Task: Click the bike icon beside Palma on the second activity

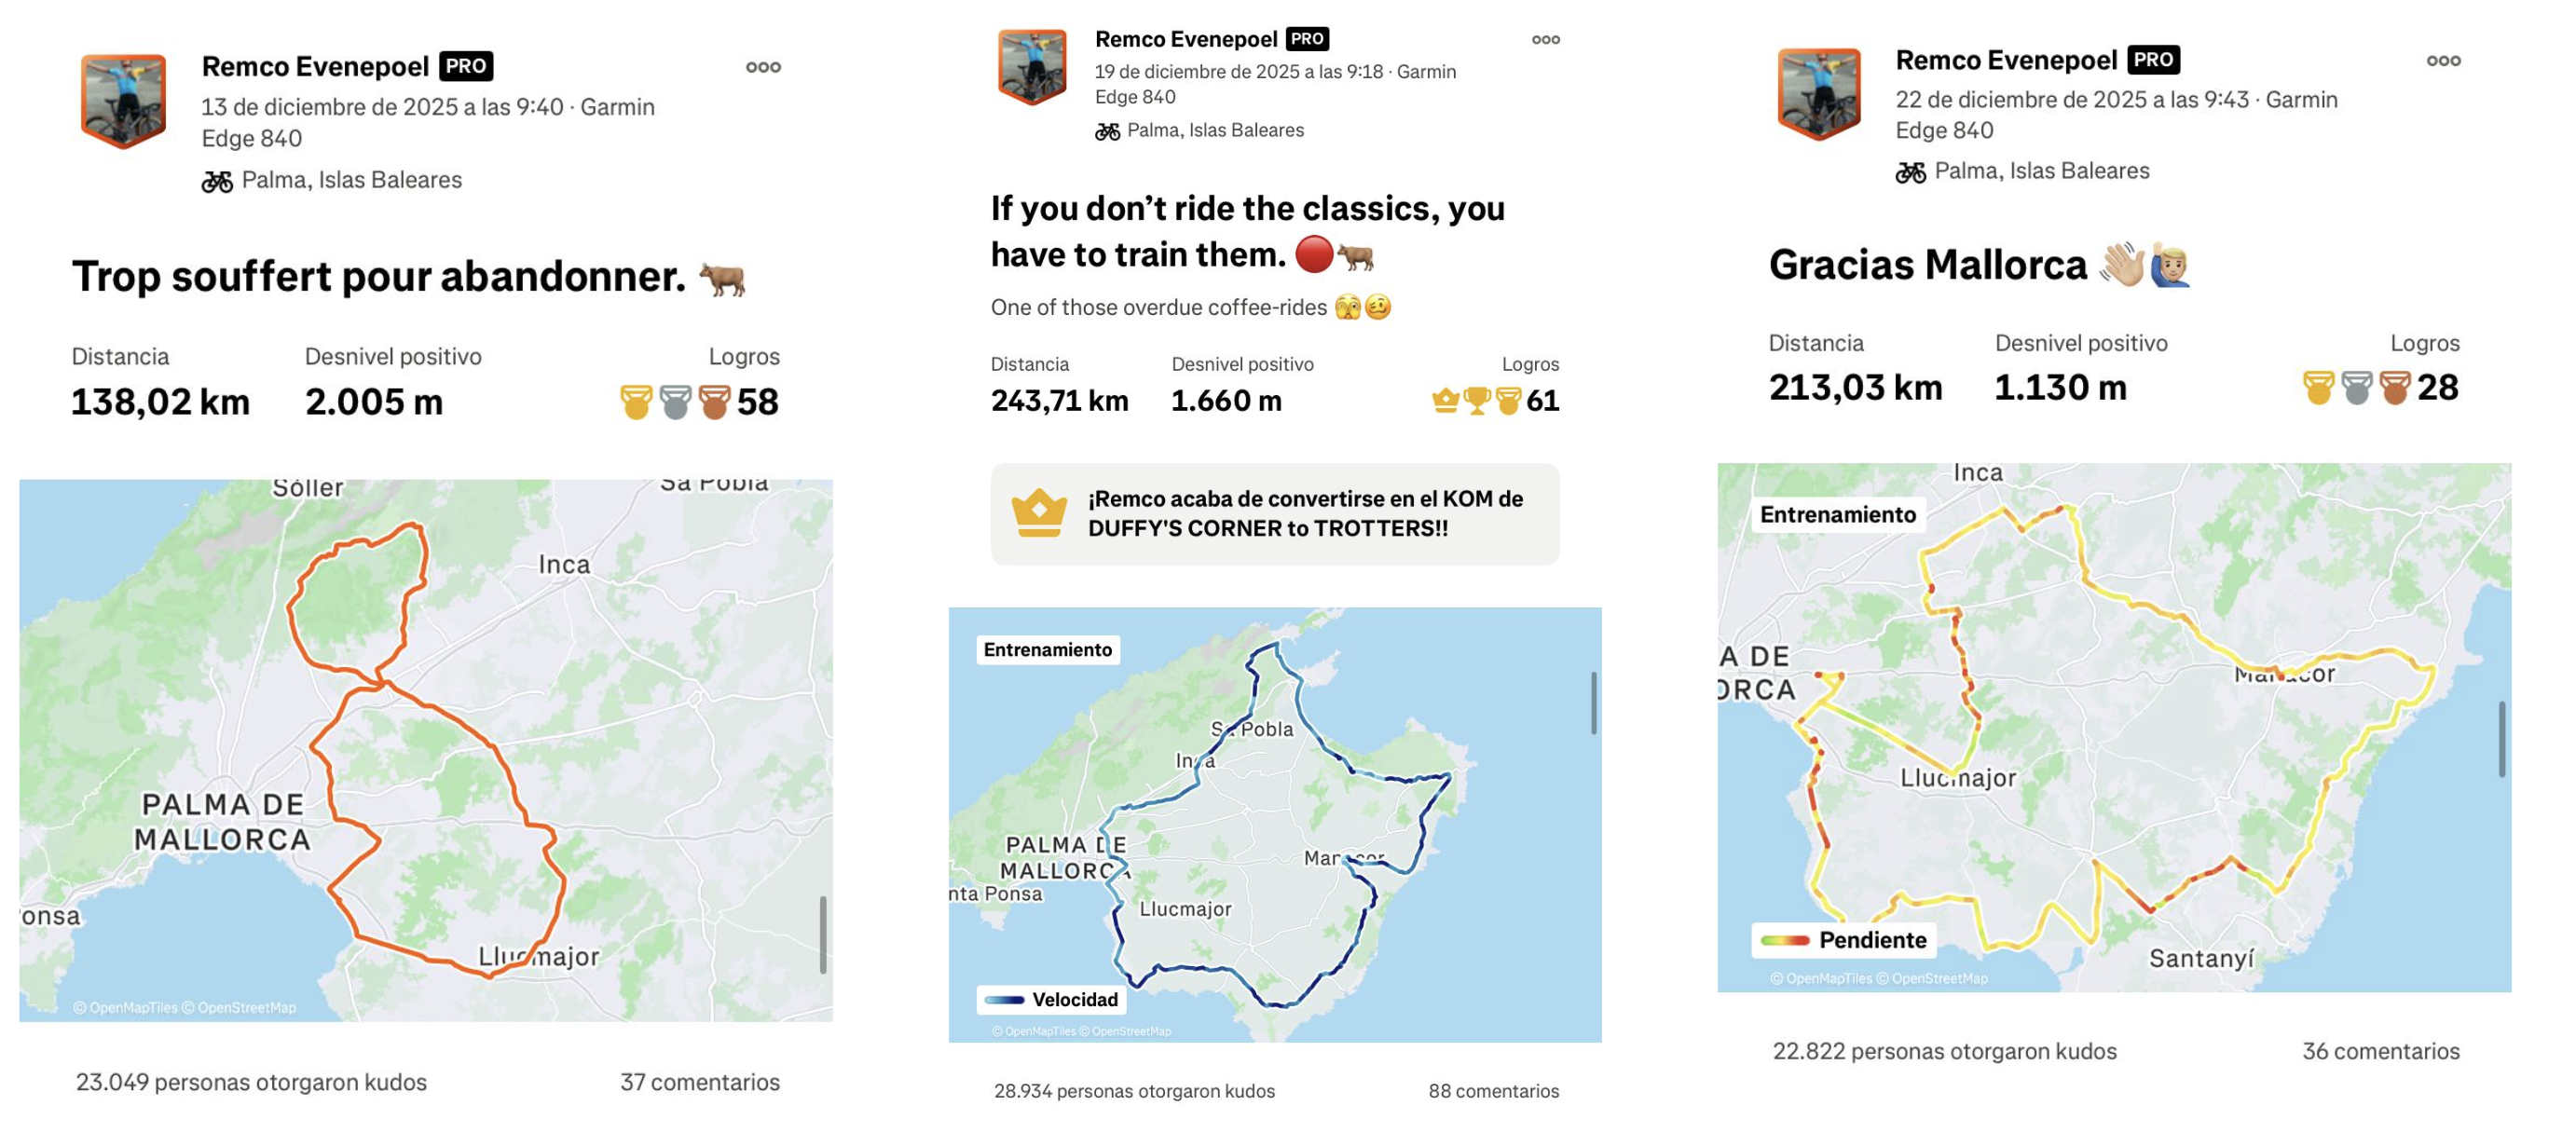Action: (x=1107, y=131)
